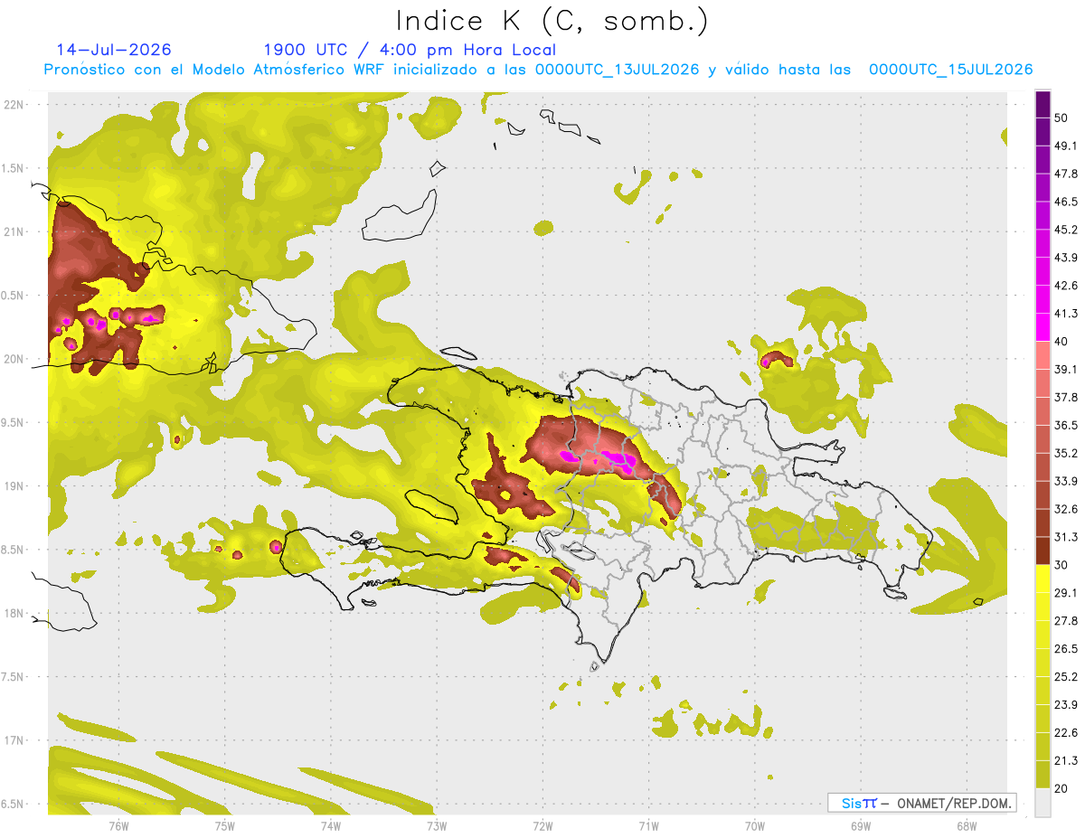The height and width of the screenshot is (838, 1085).
Task: Click the colorbar label "35.2"
Action: pyautogui.click(x=1066, y=453)
